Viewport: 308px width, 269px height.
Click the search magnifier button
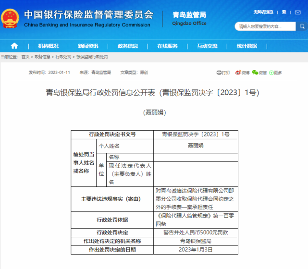302,26
